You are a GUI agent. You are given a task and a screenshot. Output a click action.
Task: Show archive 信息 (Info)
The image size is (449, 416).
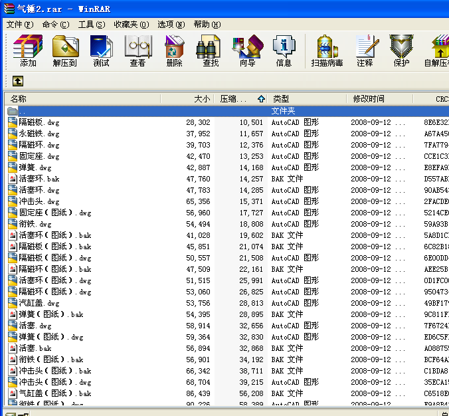284,51
